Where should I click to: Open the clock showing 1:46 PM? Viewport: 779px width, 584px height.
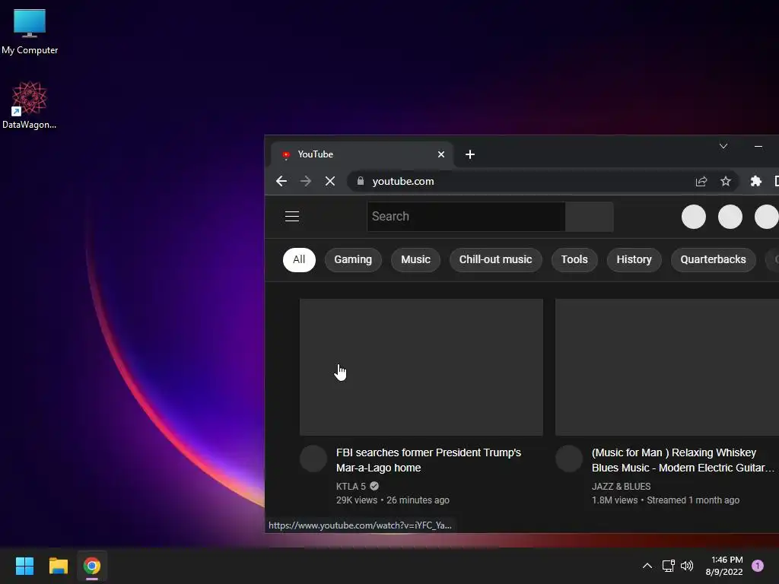coord(724,566)
